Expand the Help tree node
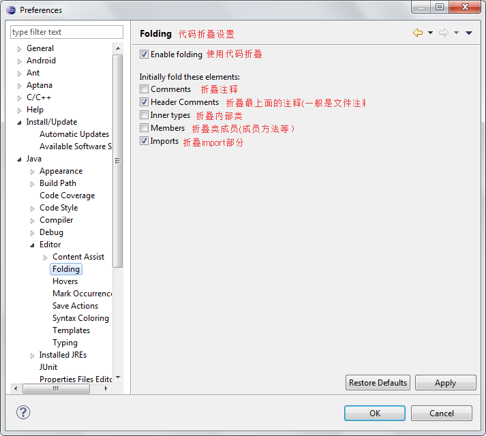This screenshot has width=486, height=436. pos(20,110)
